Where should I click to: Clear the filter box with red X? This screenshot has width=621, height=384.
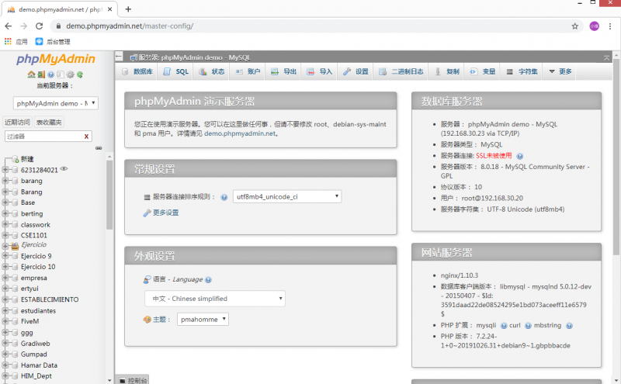(x=86, y=137)
